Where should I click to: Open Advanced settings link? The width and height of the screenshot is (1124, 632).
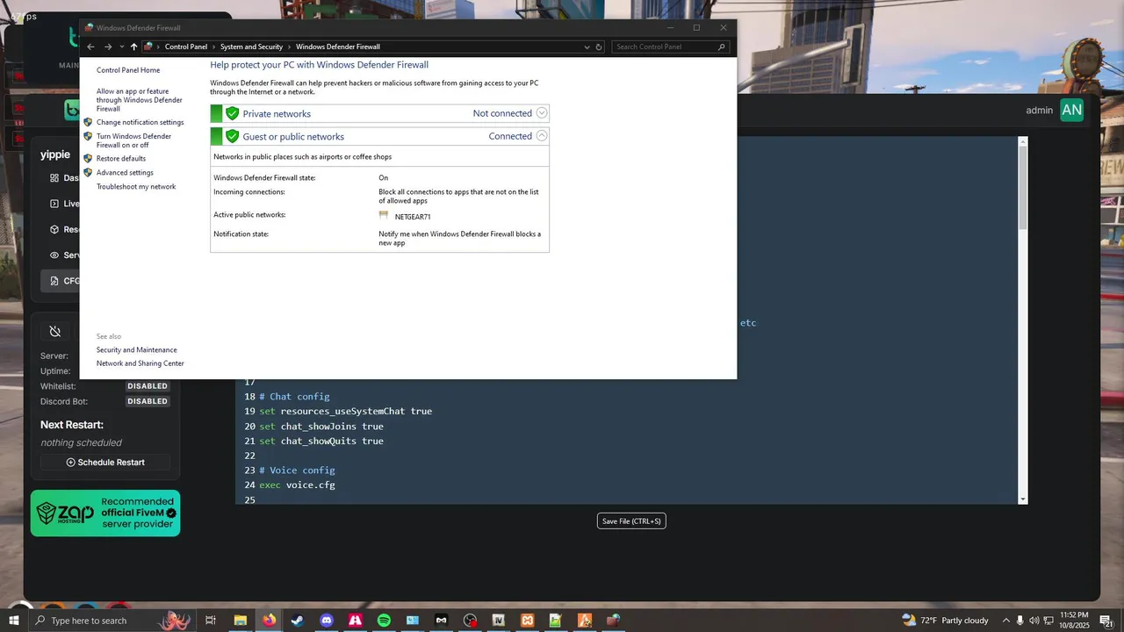(x=125, y=173)
